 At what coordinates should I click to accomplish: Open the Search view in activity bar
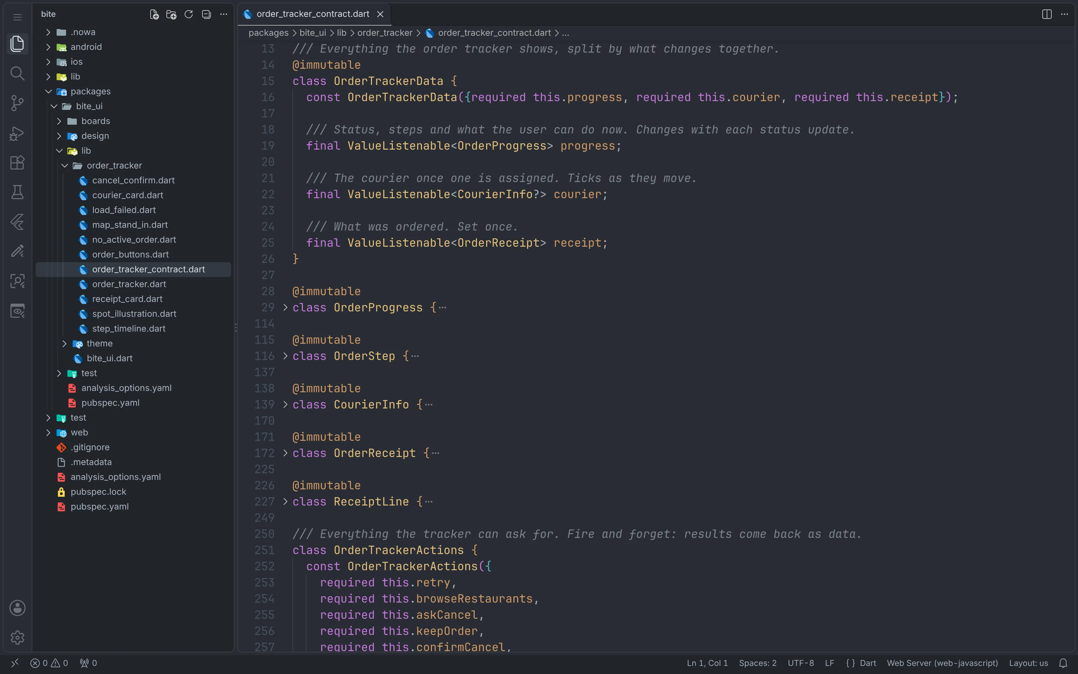click(x=18, y=73)
